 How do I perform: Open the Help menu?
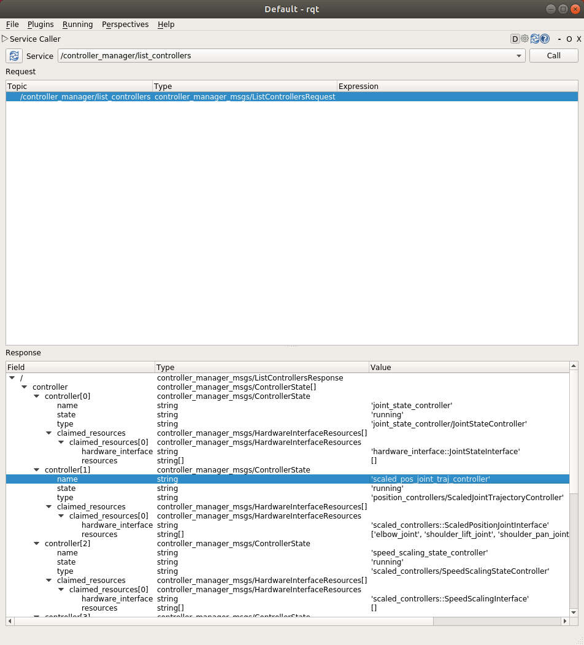point(166,25)
